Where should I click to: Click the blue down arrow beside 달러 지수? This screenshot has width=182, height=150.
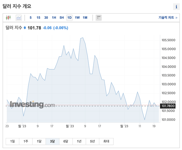(x=25, y=28)
